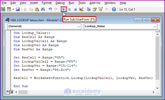Click the WorksheetFunction.Lookup code line
This screenshot has width=165, height=100.
tap(83, 78)
